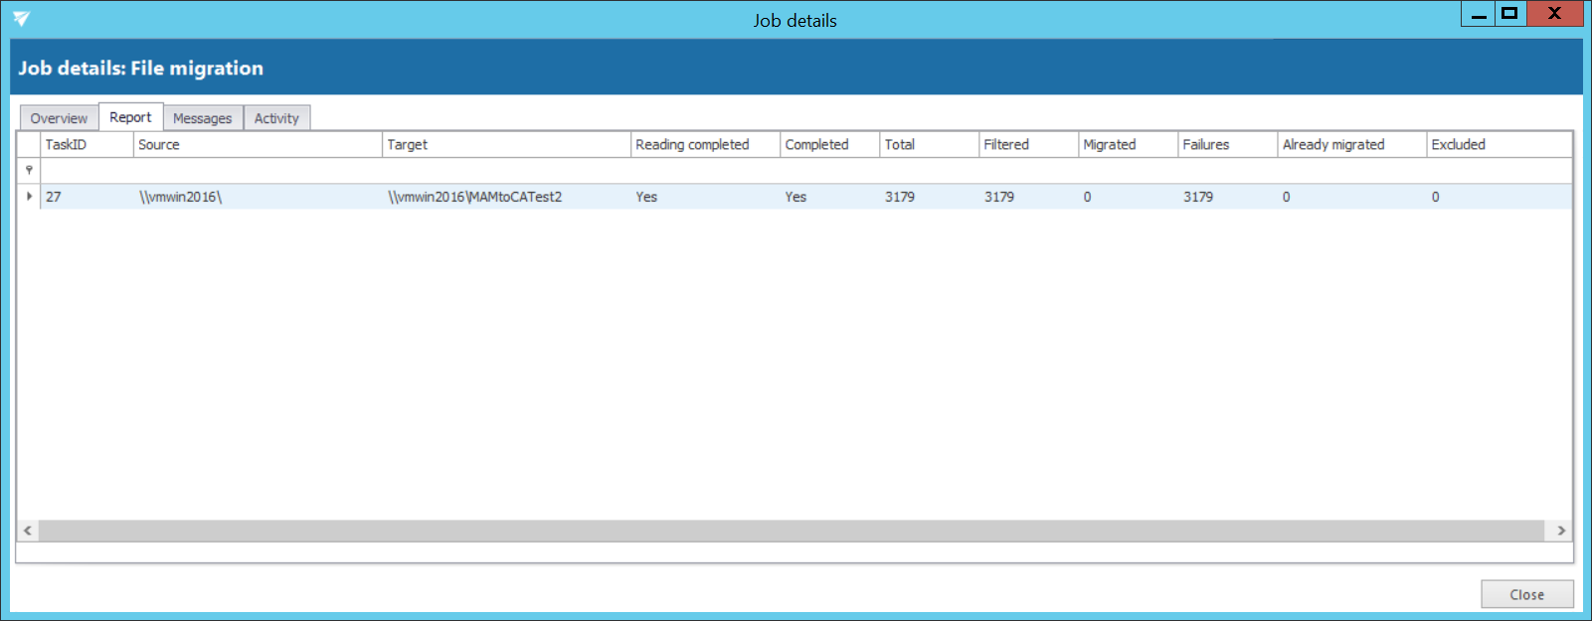The width and height of the screenshot is (1592, 621).
Task: Maximize the Job details window
Action: pos(1509,14)
